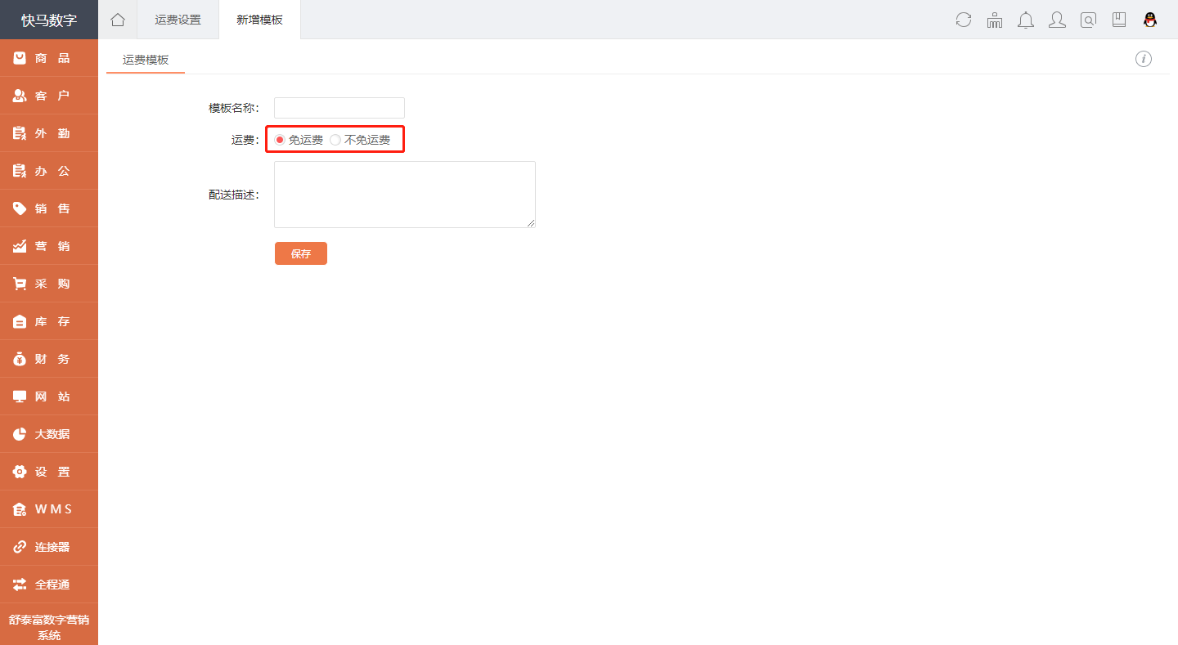This screenshot has height=645, width=1178.
Task: Click the search icon in top bar
Action: point(1088,20)
